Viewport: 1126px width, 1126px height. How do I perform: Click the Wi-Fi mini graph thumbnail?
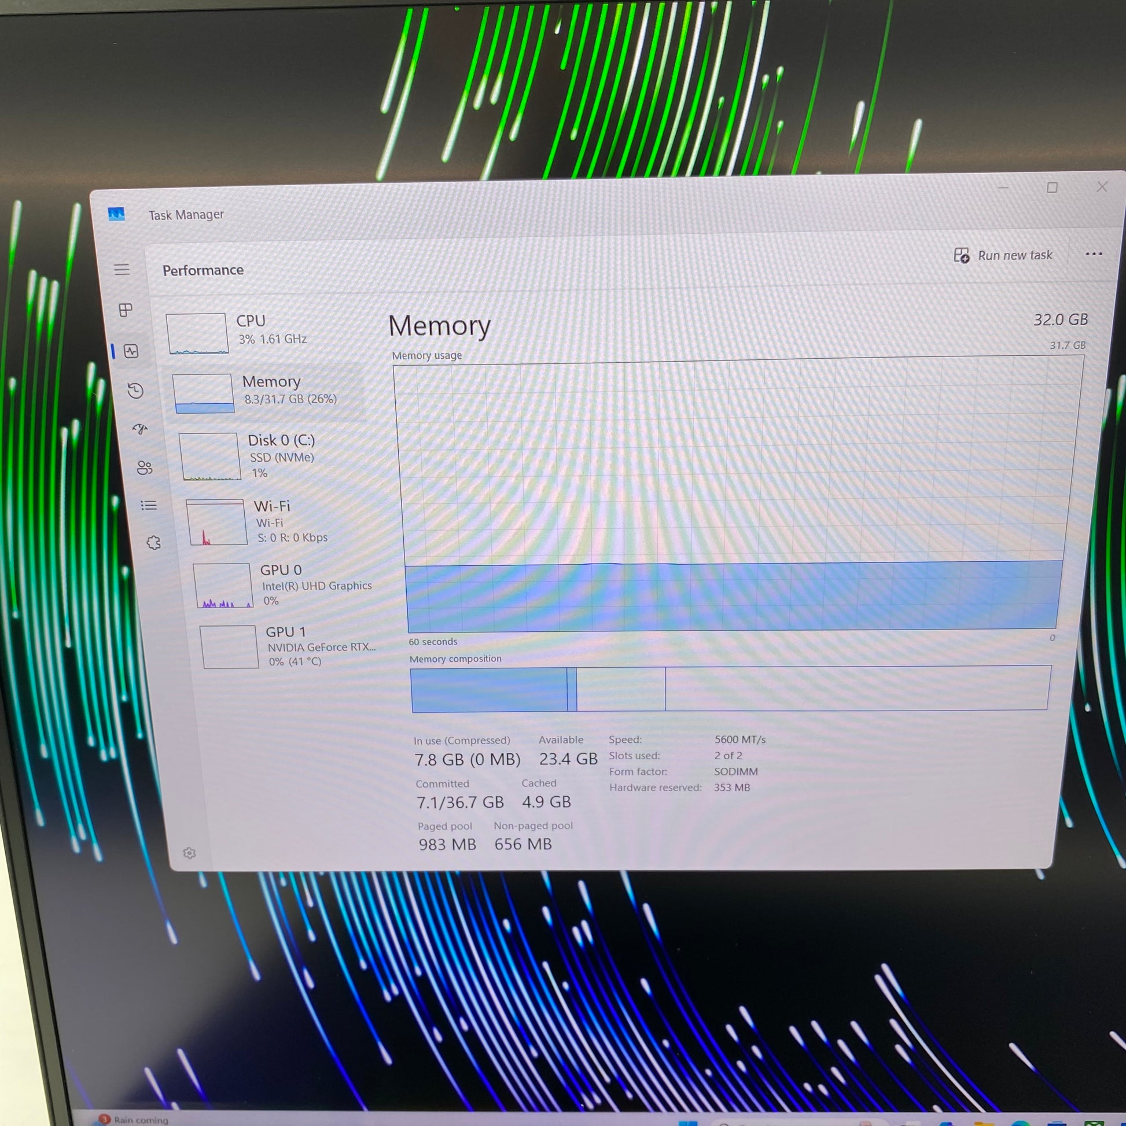(x=217, y=522)
